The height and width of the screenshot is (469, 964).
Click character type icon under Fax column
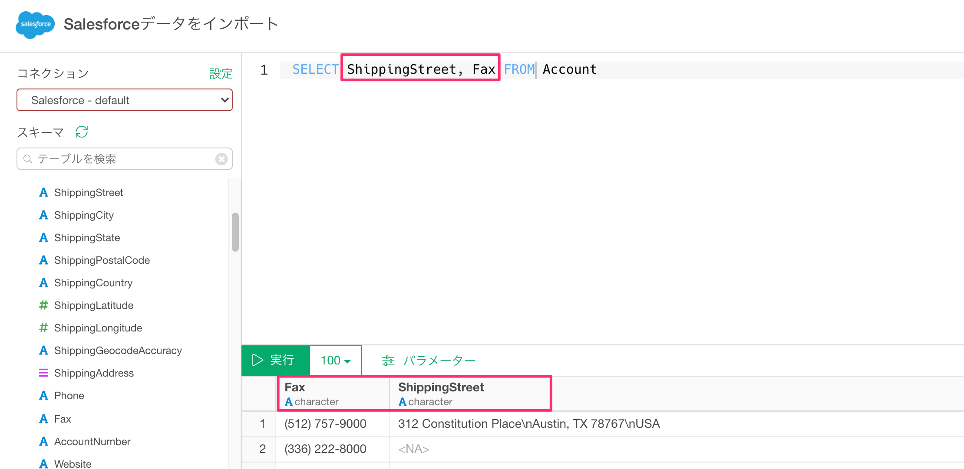289,402
